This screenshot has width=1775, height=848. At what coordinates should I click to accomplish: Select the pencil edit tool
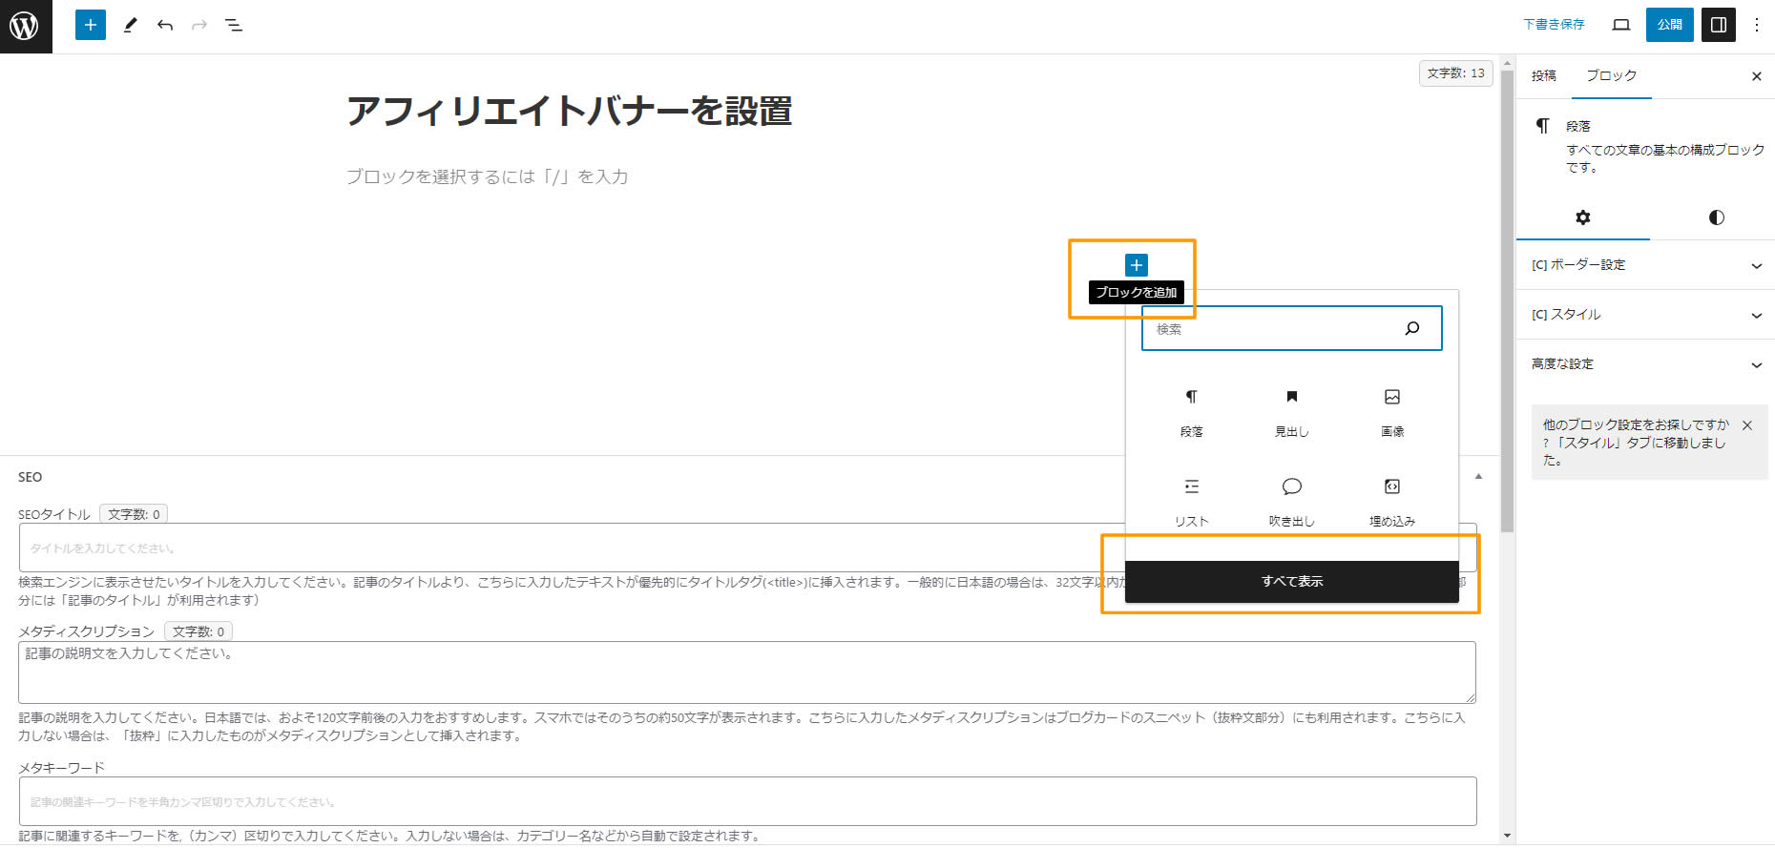coord(131,25)
